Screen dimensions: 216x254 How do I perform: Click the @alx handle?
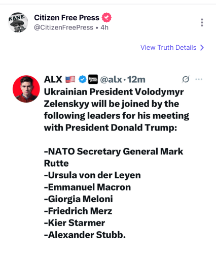click(x=111, y=79)
